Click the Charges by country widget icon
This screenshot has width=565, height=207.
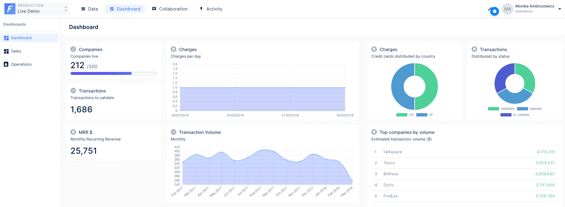pyautogui.click(x=374, y=49)
